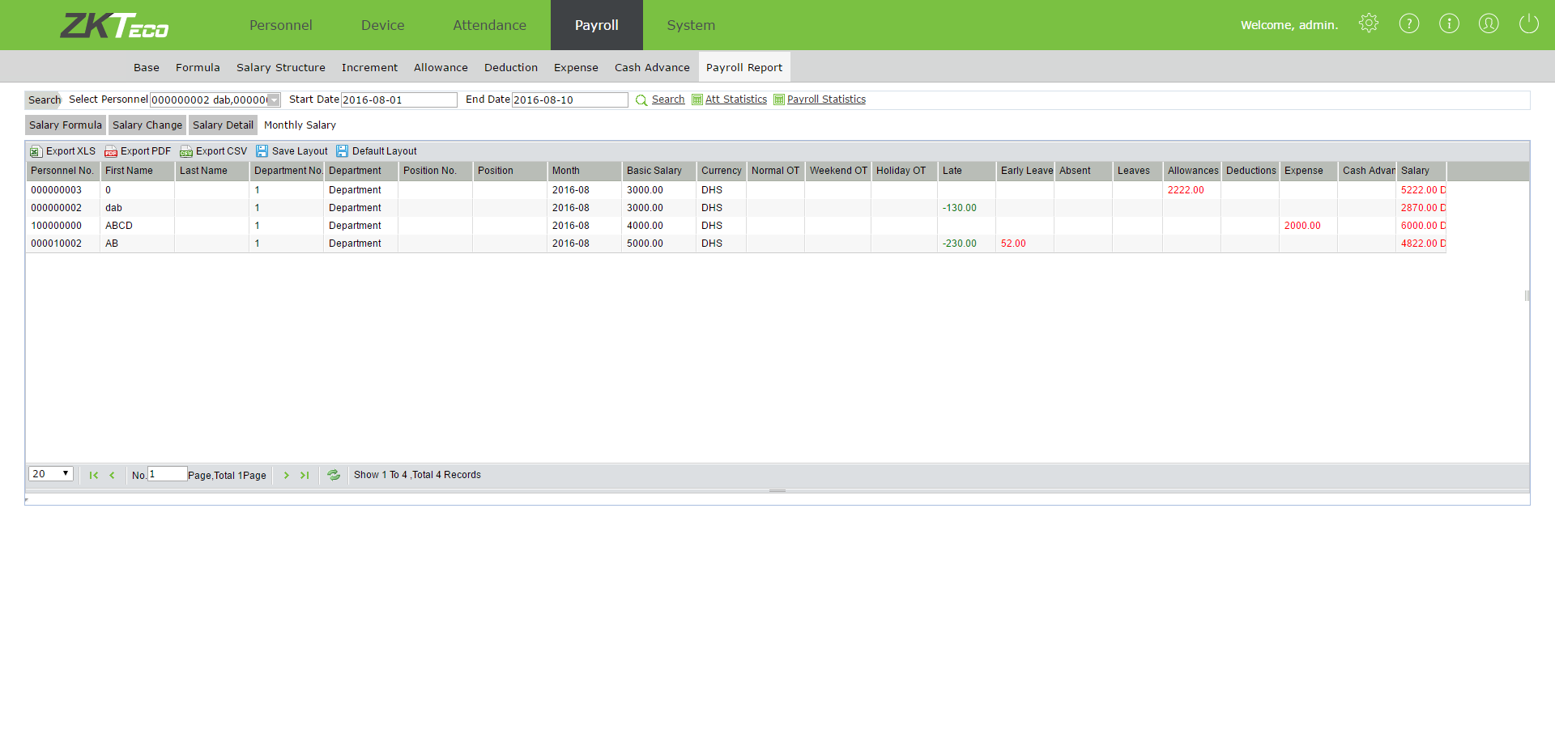Export the report as PDF
This screenshot has width=1555, height=737.
coord(138,151)
